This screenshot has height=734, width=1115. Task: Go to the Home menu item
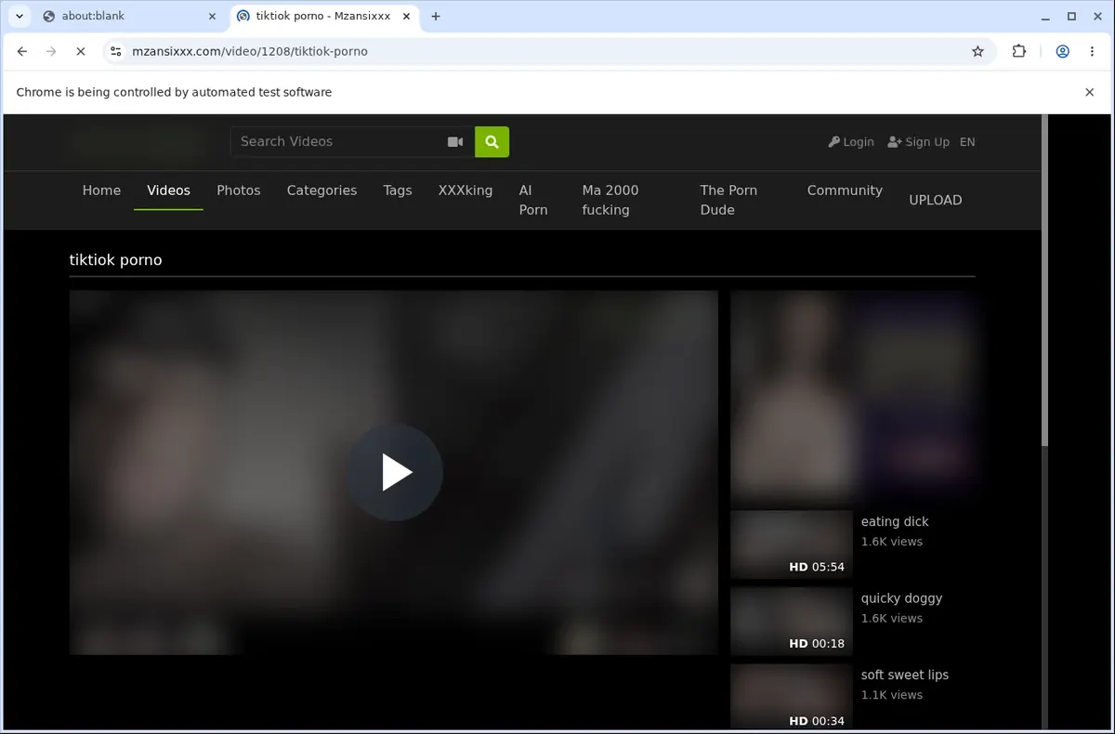[101, 190]
